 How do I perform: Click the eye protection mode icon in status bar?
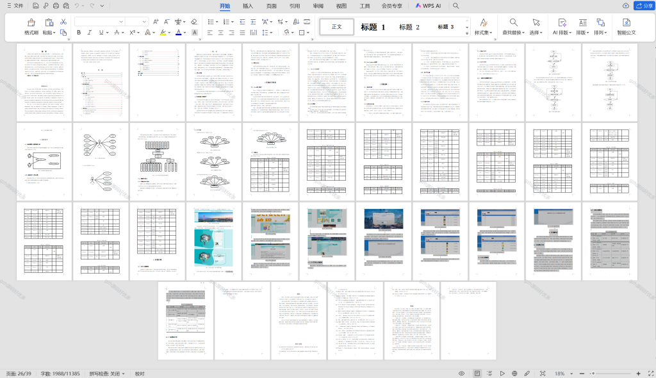461,374
